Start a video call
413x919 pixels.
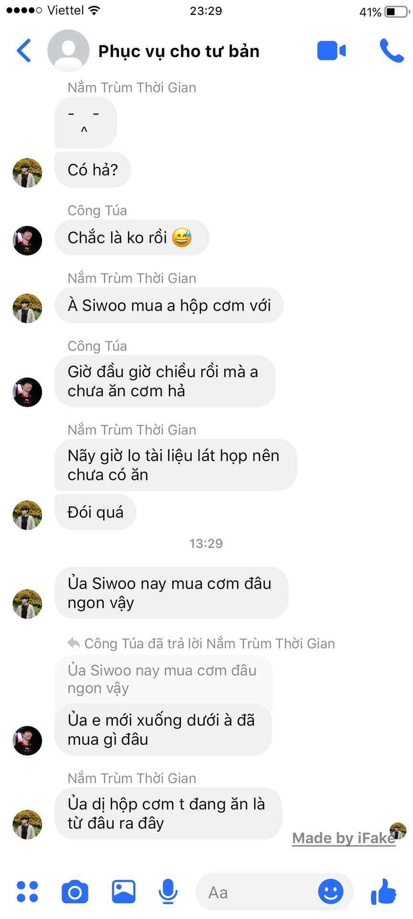[331, 51]
